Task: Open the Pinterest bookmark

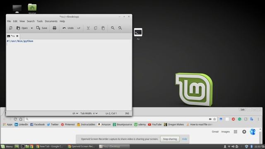Action: click(68, 125)
